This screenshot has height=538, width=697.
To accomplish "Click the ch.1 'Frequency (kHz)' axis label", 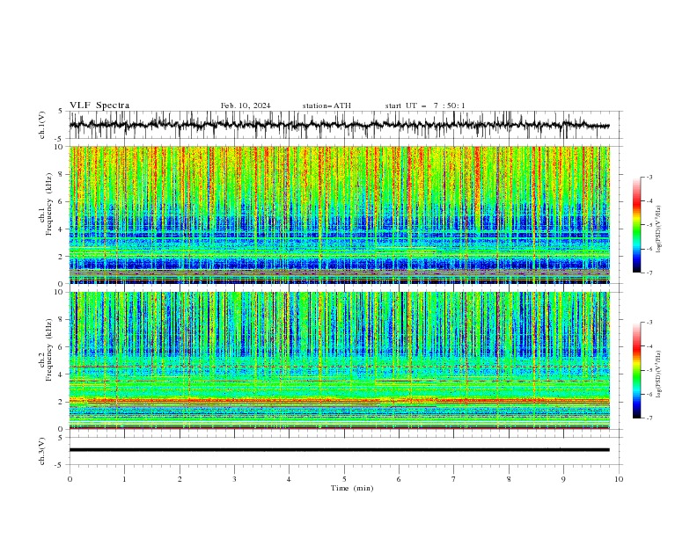I will [x=49, y=204].
